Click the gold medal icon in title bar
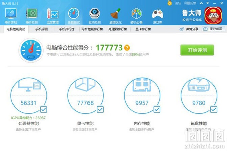This screenshot has height=151, width=227. pos(170,3)
